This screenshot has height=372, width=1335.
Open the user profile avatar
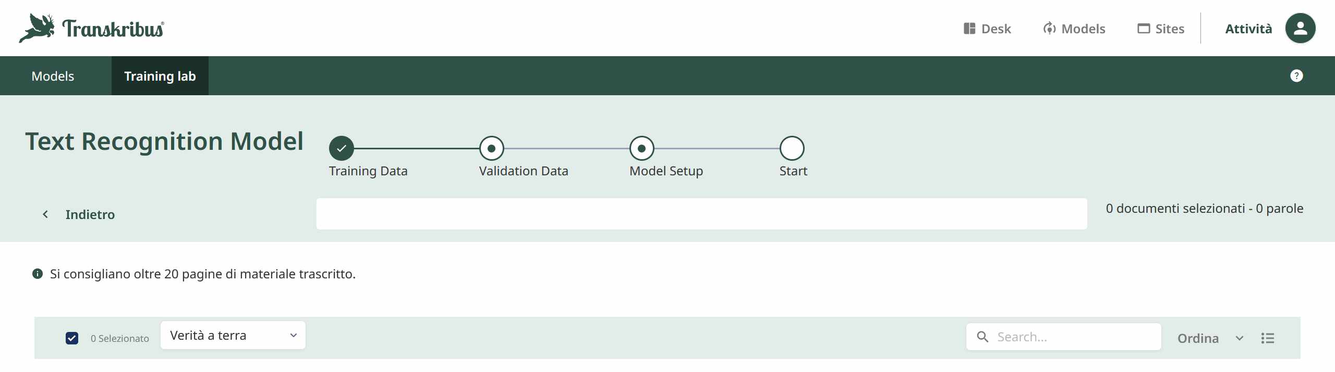coord(1300,28)
